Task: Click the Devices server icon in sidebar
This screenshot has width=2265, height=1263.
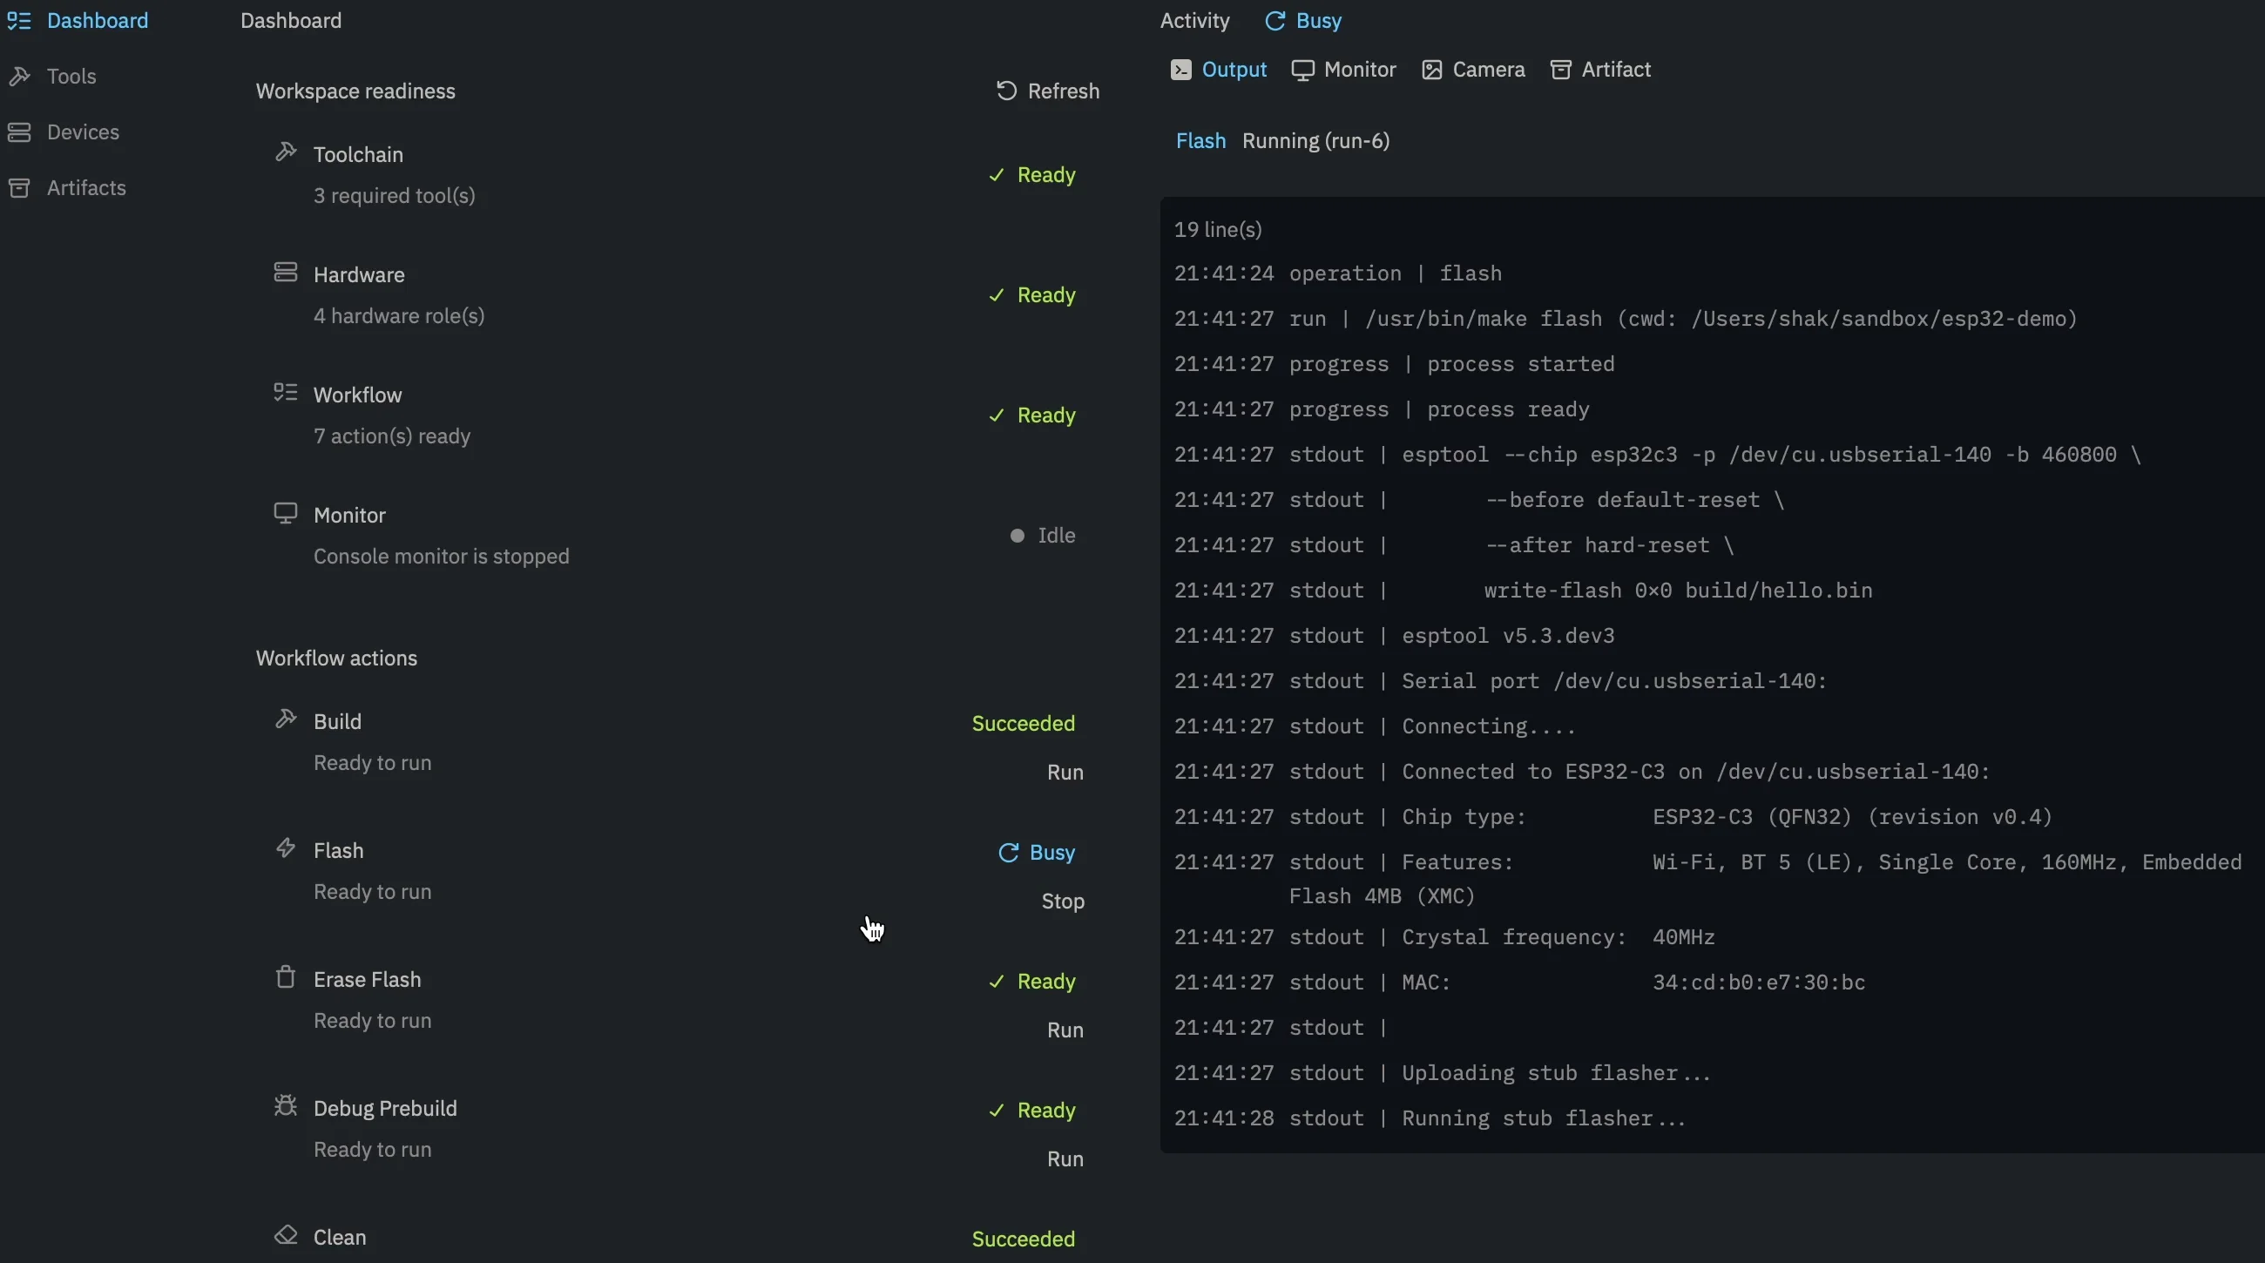Action: pyautogui.click(x=19, y=132)
